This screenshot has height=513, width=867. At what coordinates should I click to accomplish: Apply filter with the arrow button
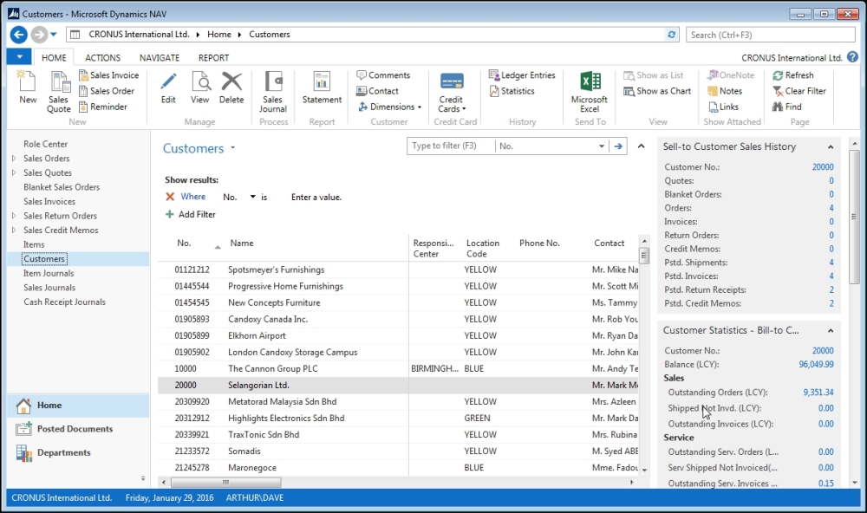pyautogui.click(x=618, y=146)
